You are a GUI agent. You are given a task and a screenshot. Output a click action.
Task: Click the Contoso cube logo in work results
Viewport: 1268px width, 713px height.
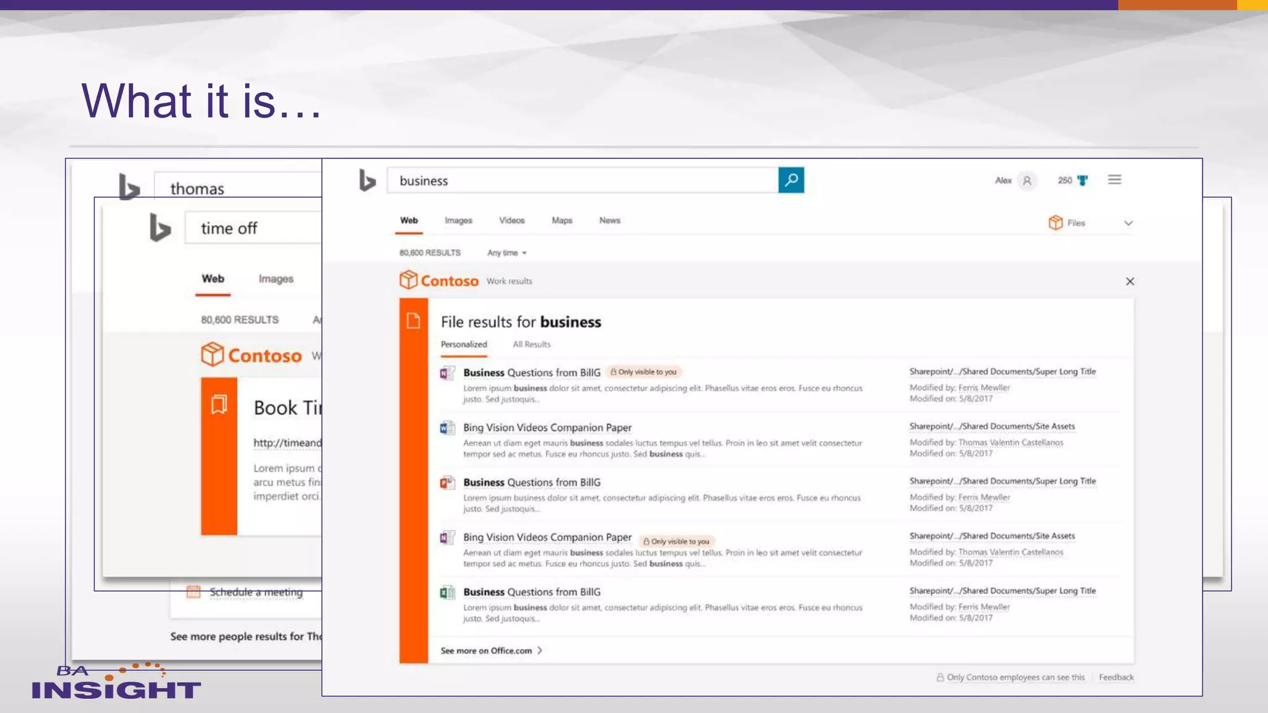pyautogui.click(x=408, y=280)
